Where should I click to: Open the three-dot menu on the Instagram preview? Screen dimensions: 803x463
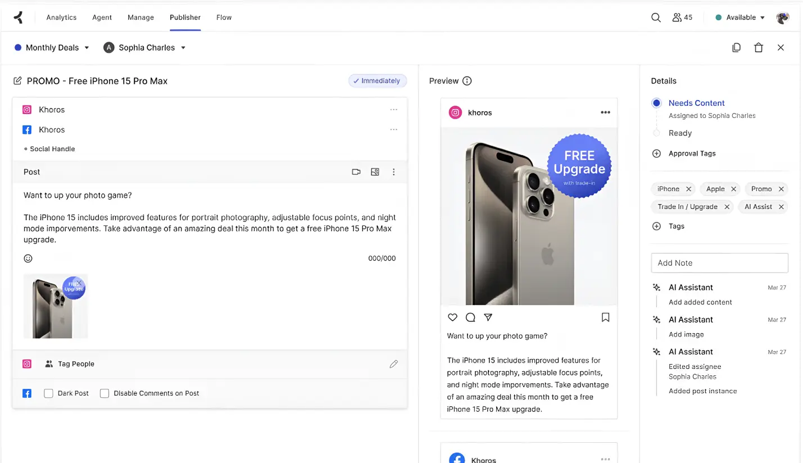(605, 112)
